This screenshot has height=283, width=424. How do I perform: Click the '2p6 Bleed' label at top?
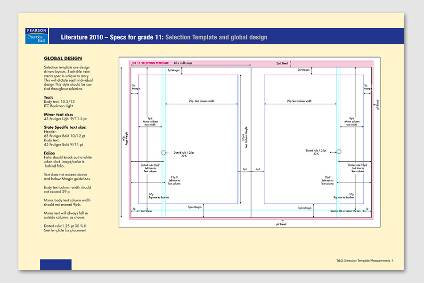[282, 63]
